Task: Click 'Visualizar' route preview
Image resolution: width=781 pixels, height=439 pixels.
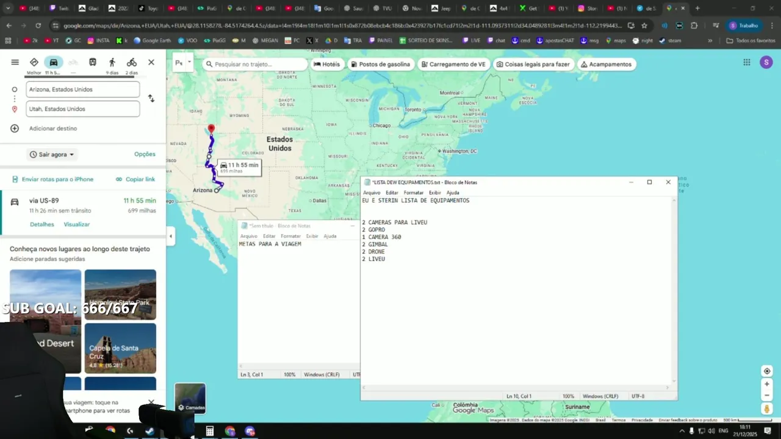Action: (x=77, y=224)
